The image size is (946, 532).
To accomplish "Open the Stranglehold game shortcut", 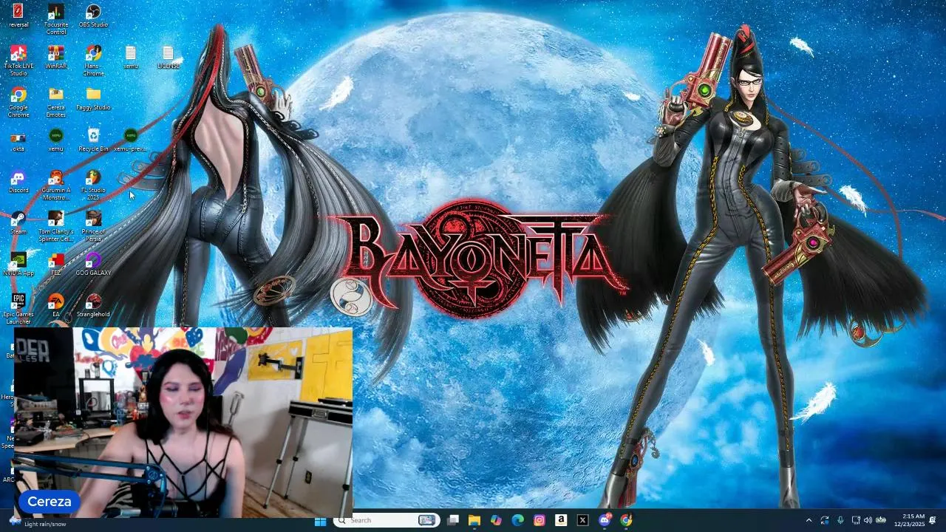I will pyautogui.click(x=93, y=305).
